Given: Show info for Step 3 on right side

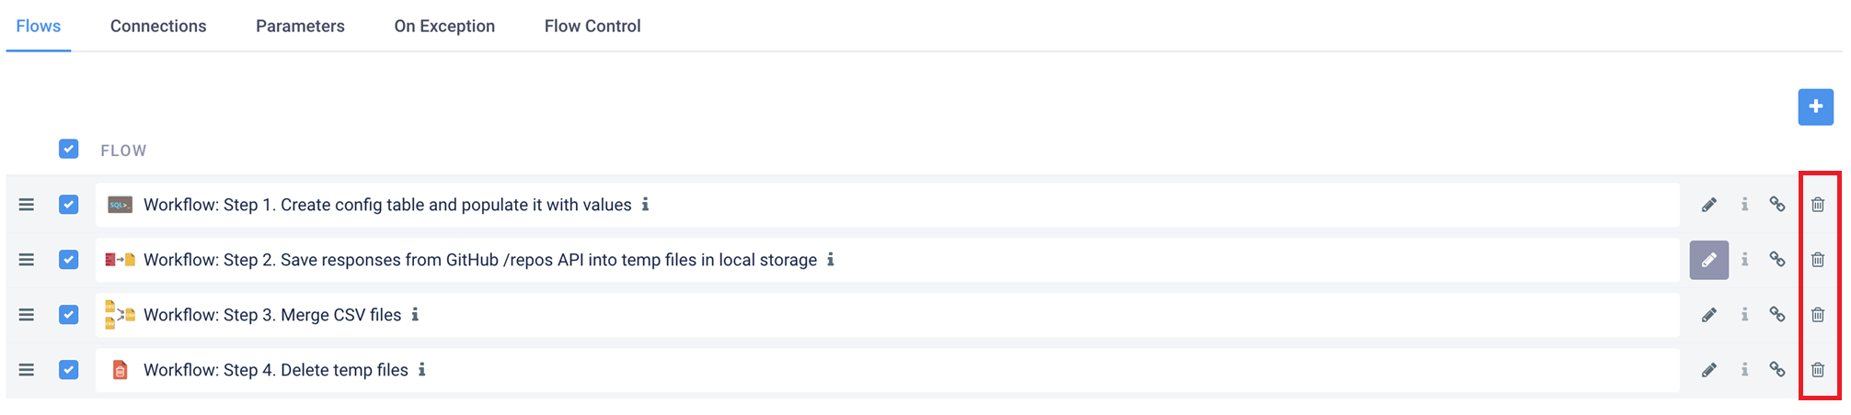Looking at the screenshot, I should (1744, 315).
